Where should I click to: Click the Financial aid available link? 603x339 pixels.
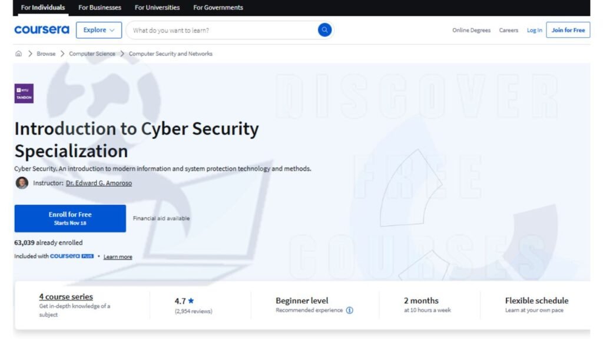tap(161, 218)
